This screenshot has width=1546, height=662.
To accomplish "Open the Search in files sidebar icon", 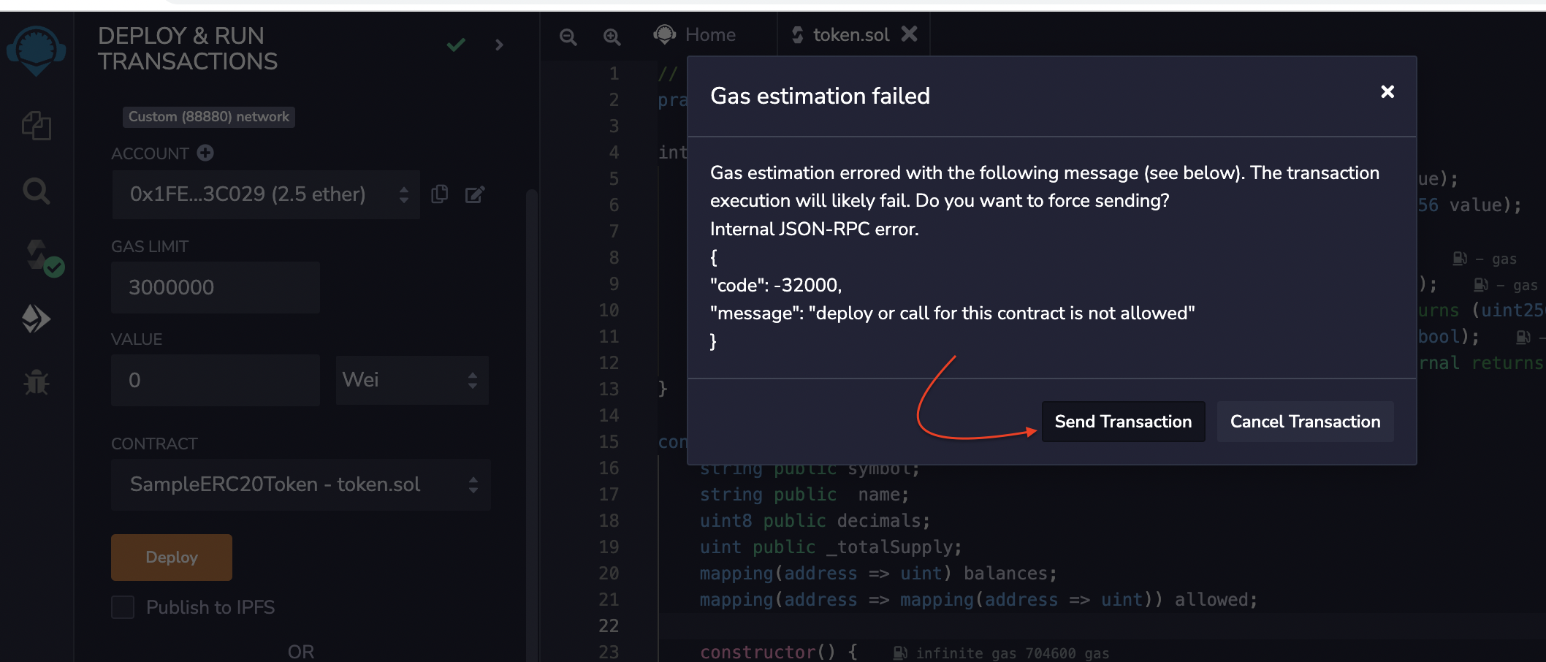I will click(x=36, y=191).
